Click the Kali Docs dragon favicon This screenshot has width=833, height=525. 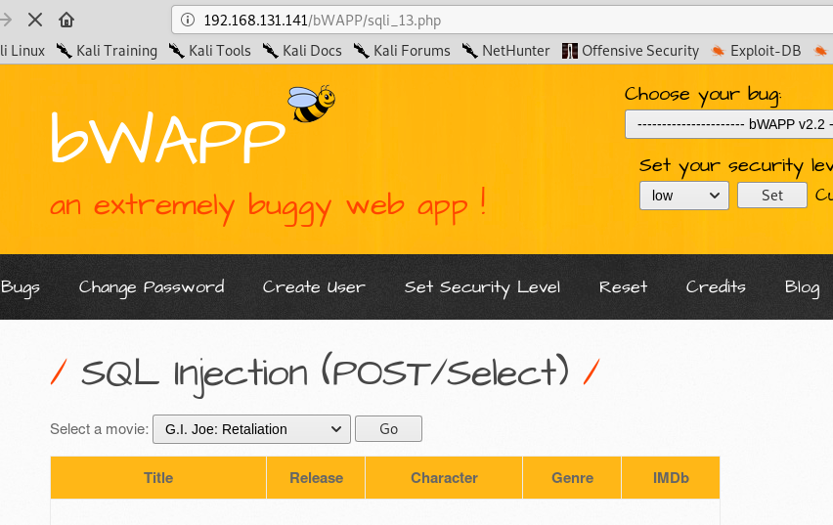click(271, 51)
